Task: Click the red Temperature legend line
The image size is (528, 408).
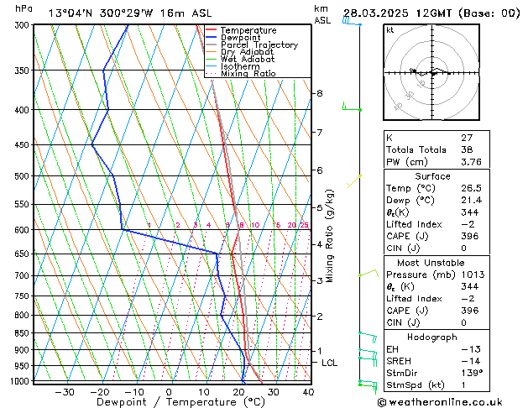Action: (212, 30)
